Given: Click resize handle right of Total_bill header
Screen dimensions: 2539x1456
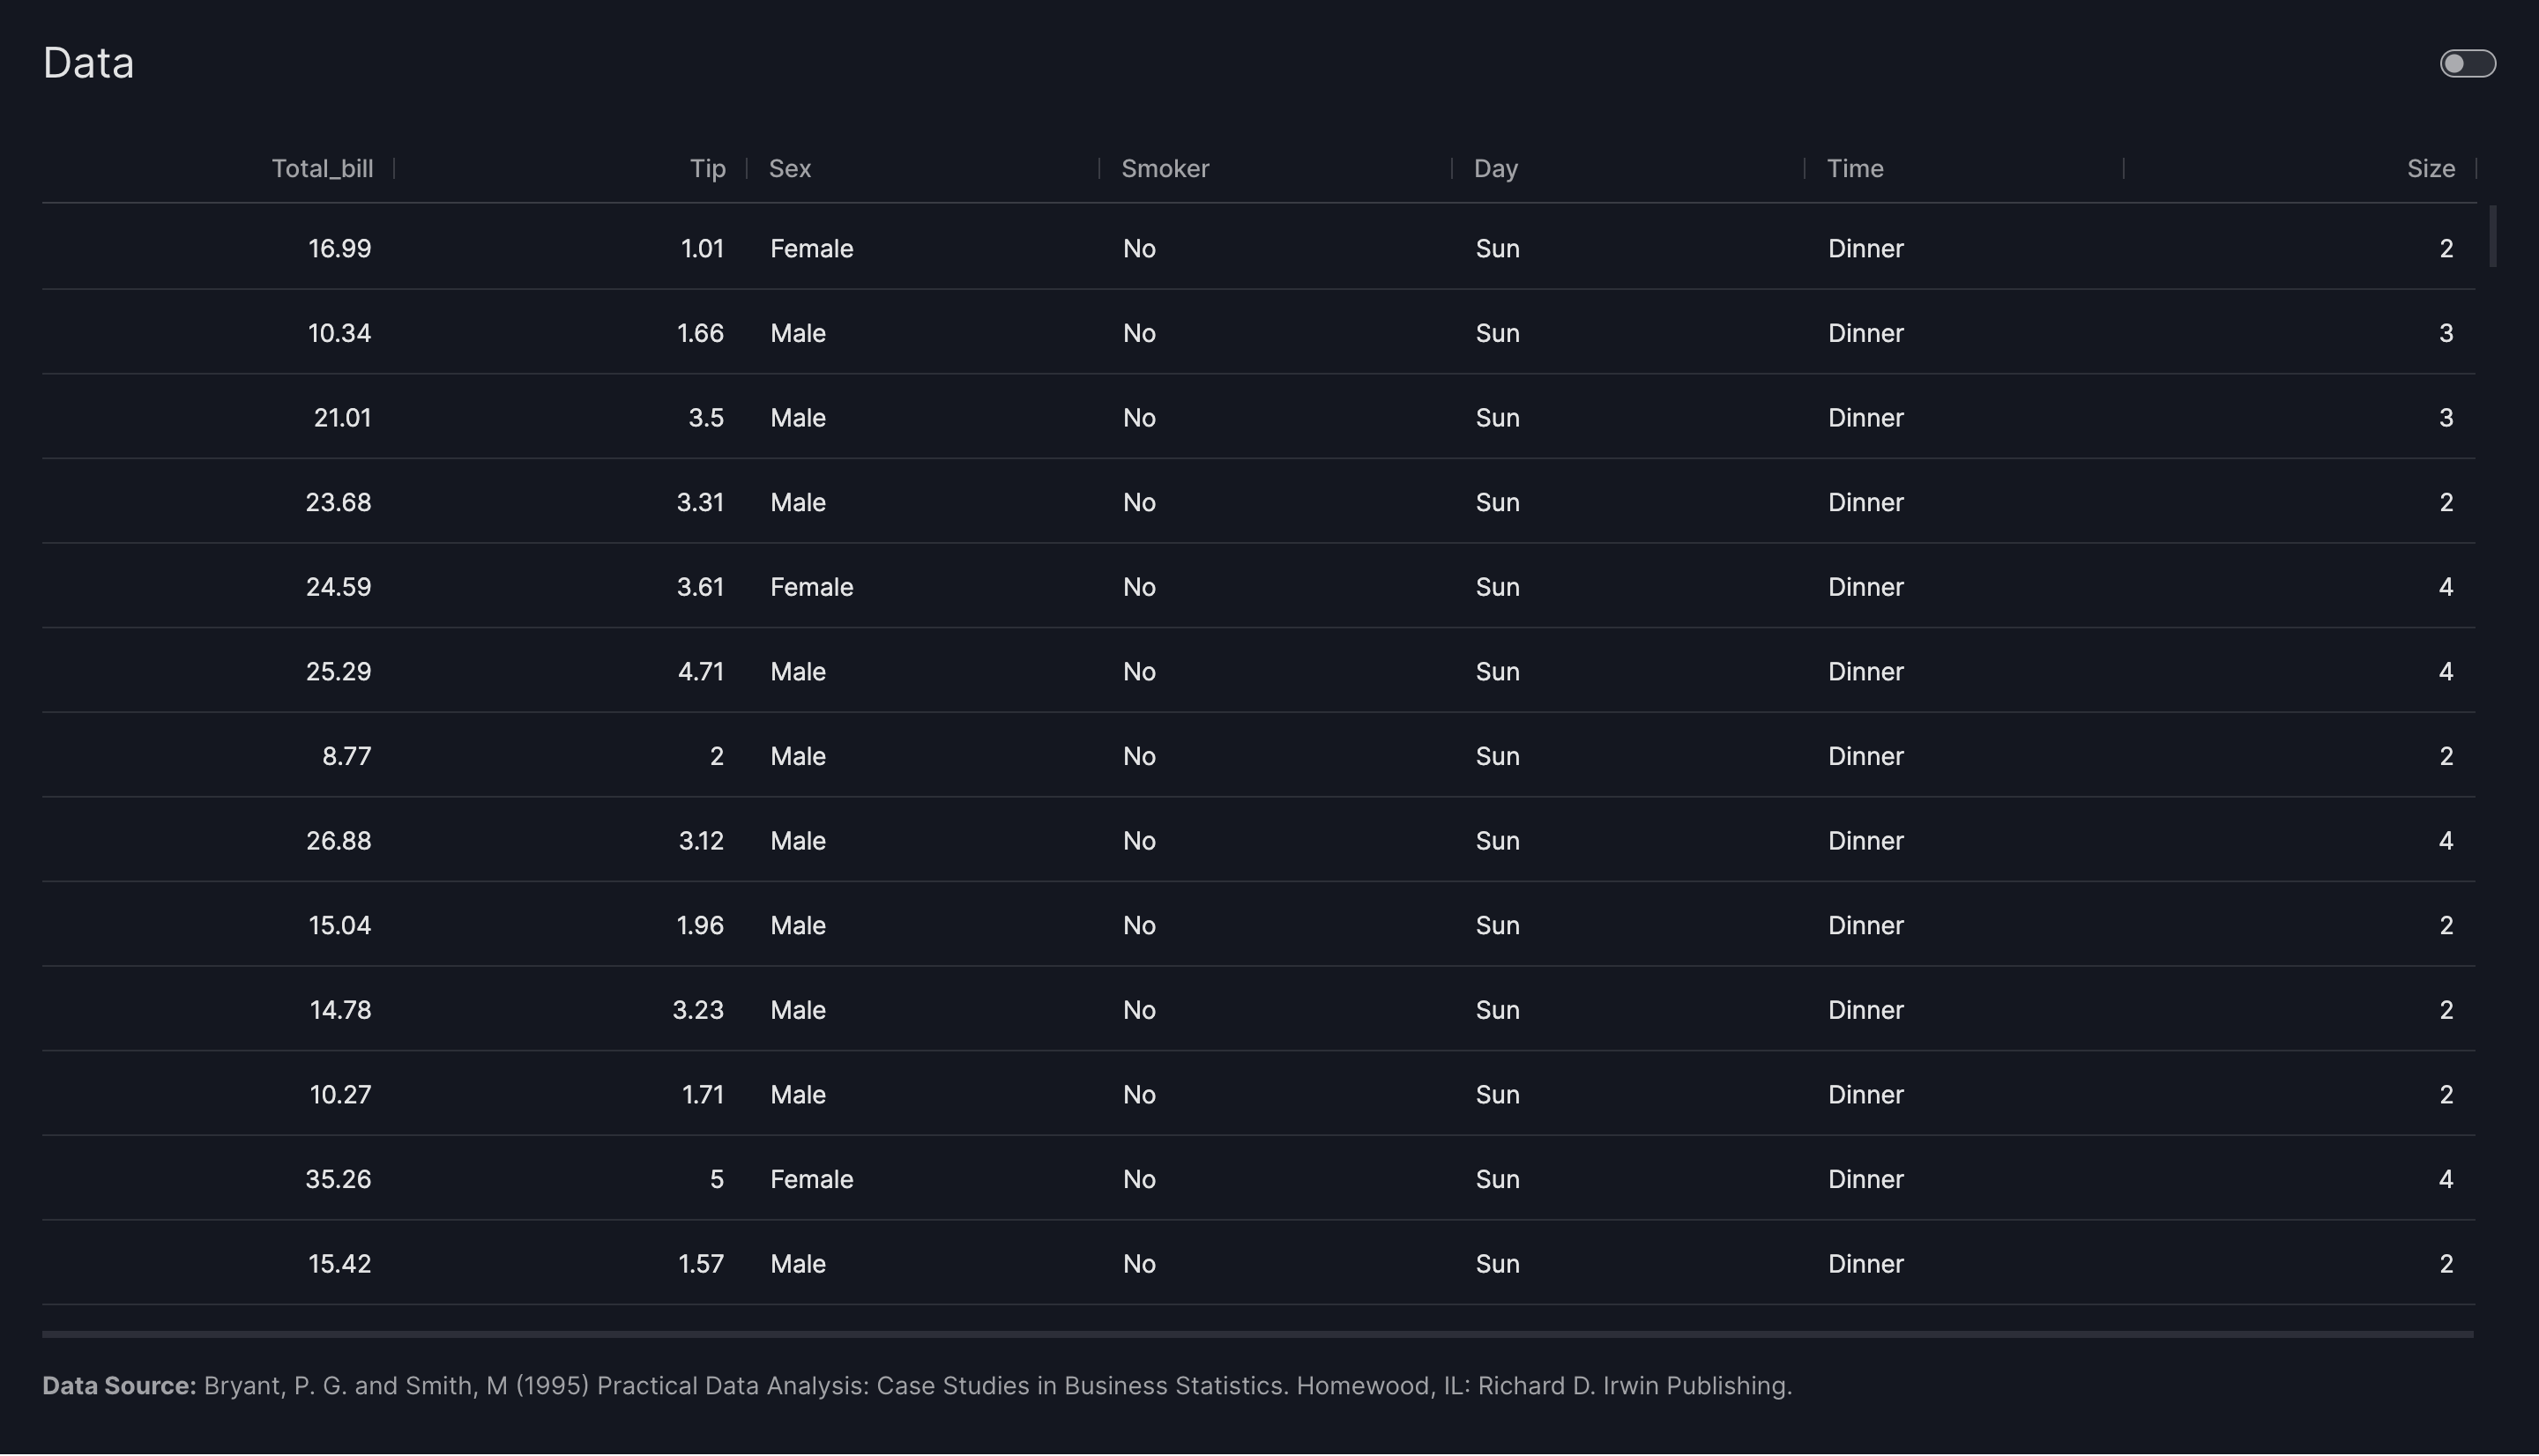Looking at the screenshot, I should tap(394, 169).
